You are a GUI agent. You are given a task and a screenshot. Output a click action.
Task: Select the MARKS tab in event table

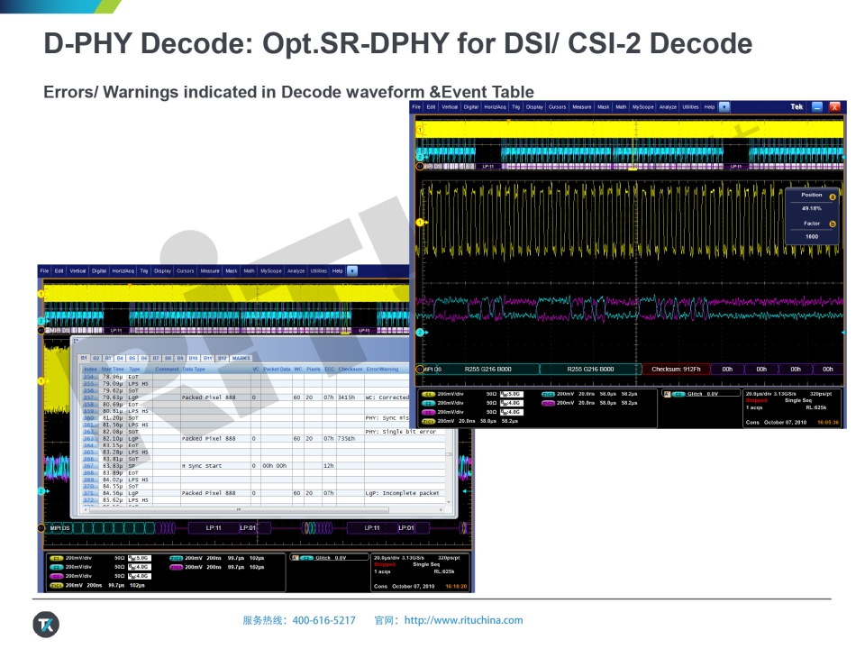point(241,358)
